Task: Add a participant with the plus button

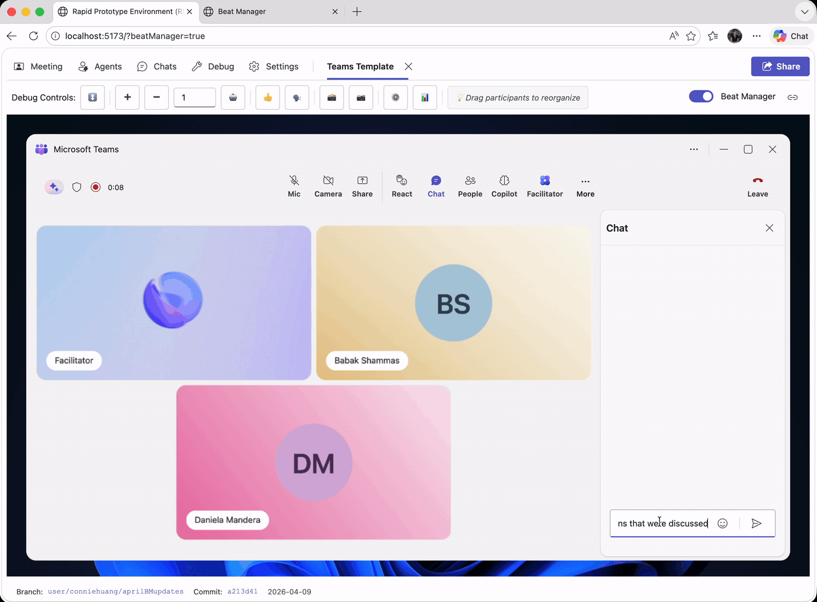Action: point(127,98)
